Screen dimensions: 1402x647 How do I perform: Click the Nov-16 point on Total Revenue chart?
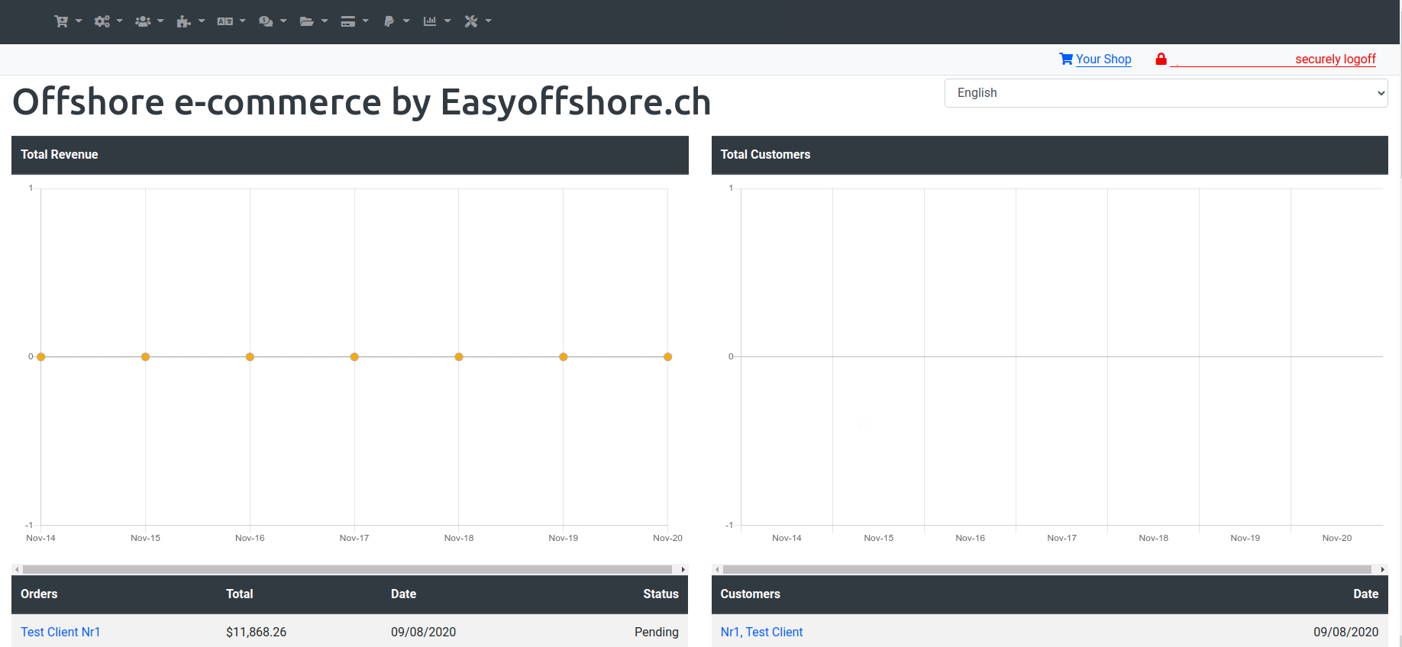point(250,356)
